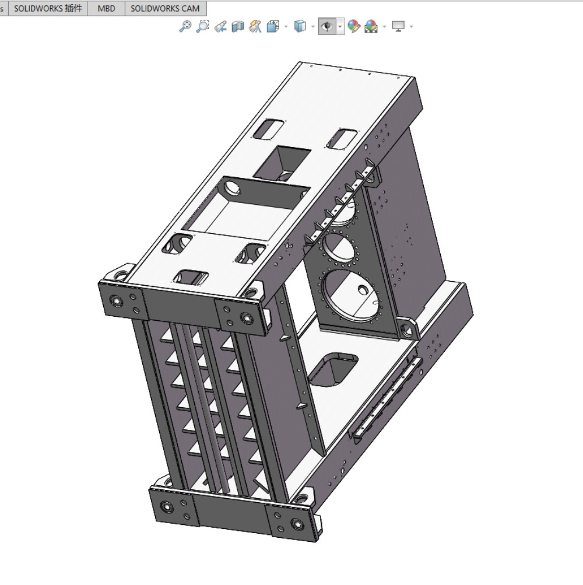Screen dimensions: 583x585
Task: Click the Apply Scene icon
Action: (x=371, y=26)
